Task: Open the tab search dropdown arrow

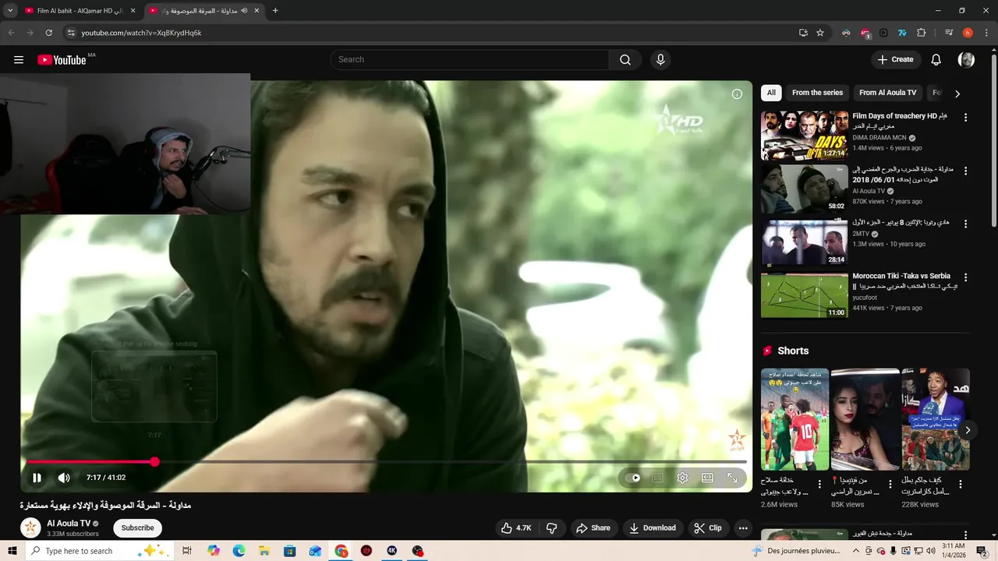Action: [x=10, y=11]
